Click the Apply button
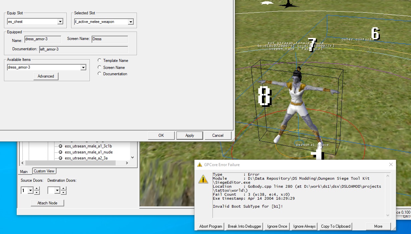The width and height of the screenshot is (411, 234). pyautogui.click(x=190, y=135)
